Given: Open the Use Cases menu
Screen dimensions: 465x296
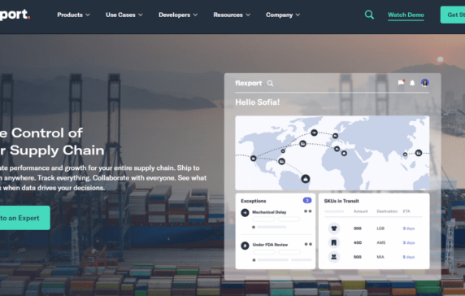Looking at the screenshot, I should pos(124,15).
